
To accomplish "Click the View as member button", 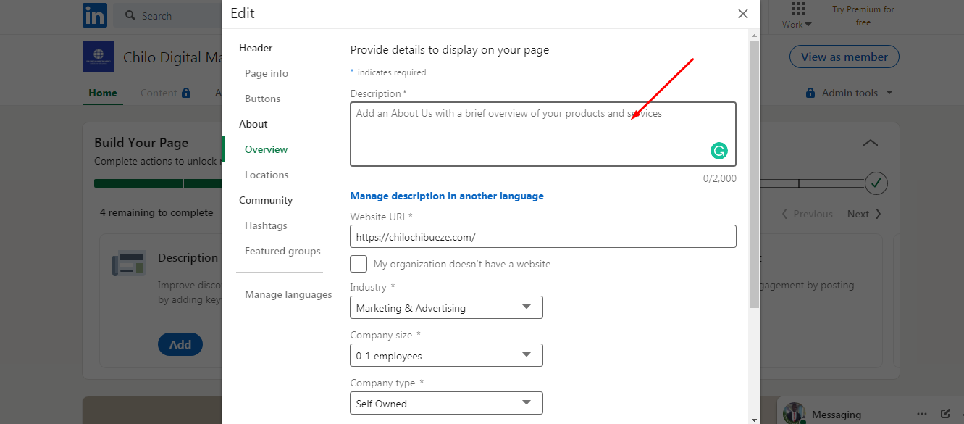I will pyautogui.click(x=844, y=57).
